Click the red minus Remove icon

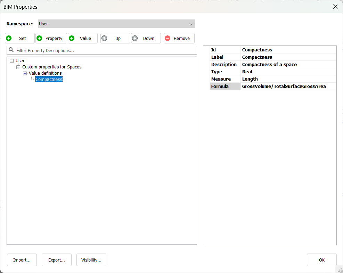coord(168,38)
